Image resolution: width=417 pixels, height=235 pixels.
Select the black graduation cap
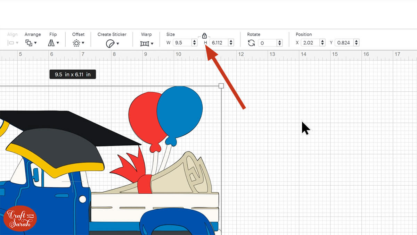[69, 128]
